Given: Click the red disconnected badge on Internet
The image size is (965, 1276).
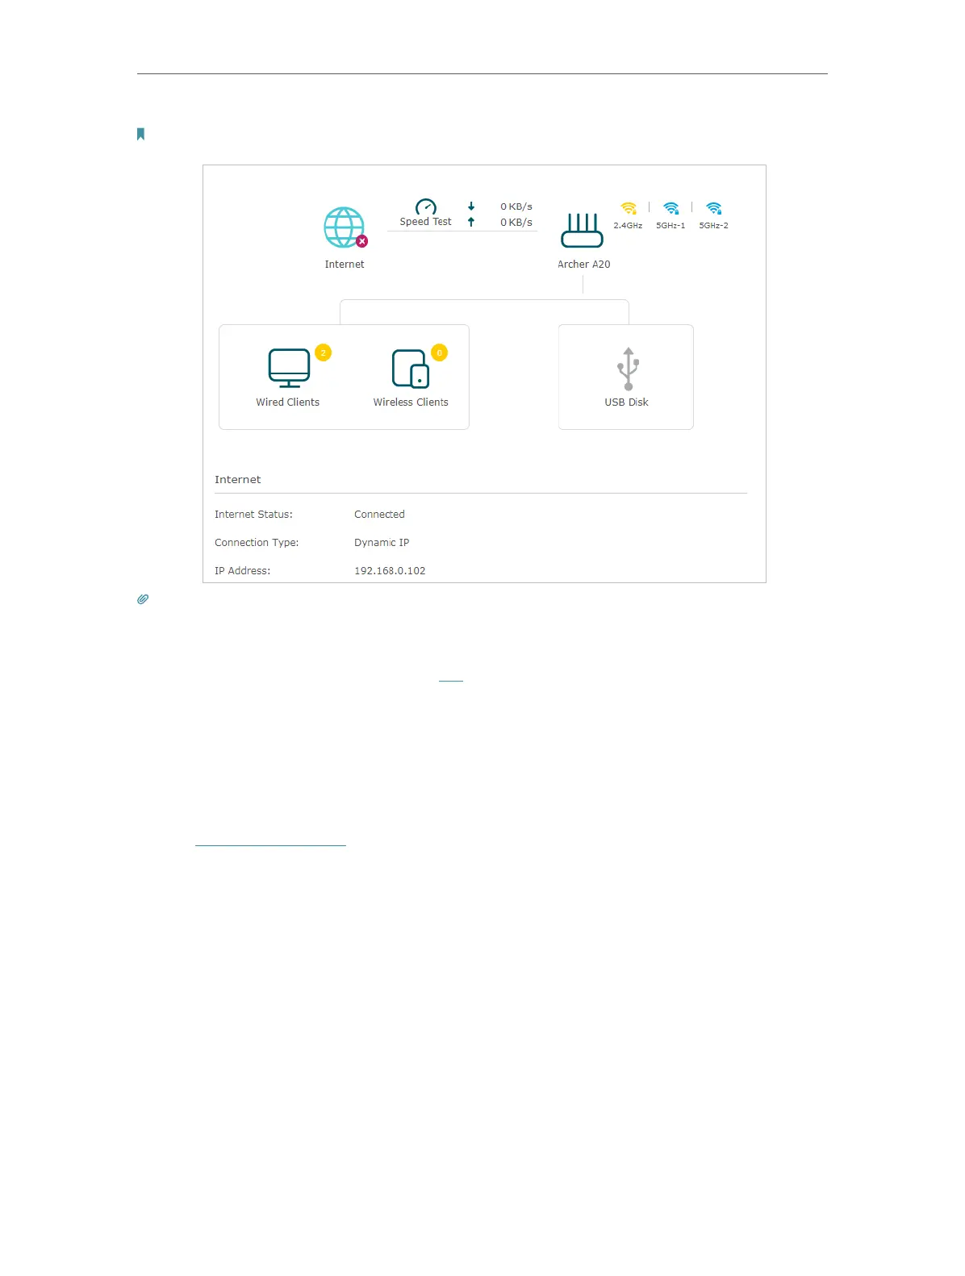Looking at the screenshot, I should 362,241.
